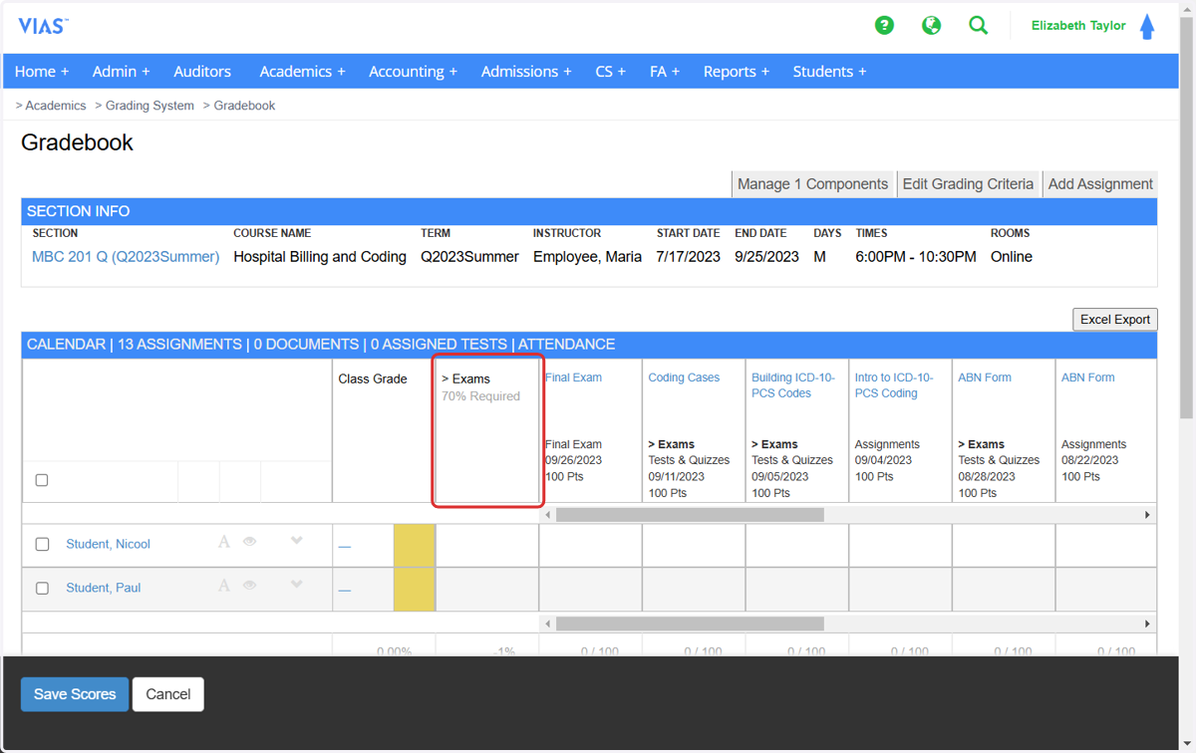Screen dimensions: 1196x753
Task: Click the letter A icon for Student, Paul
Action: tap(223, 586)
